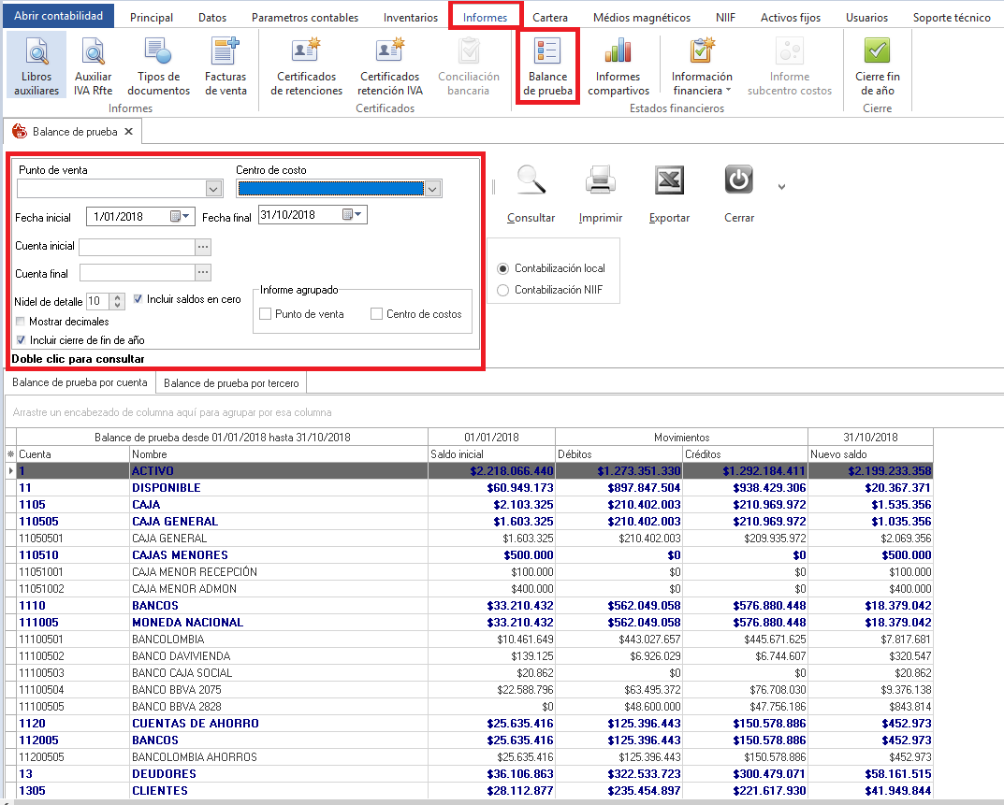Select Contabilización NIIF radio button
The height and width of the screenshot is (805, 1004).
(503, 290)
